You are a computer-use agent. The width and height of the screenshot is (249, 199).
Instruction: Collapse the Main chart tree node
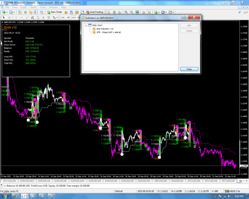point(86,25)
